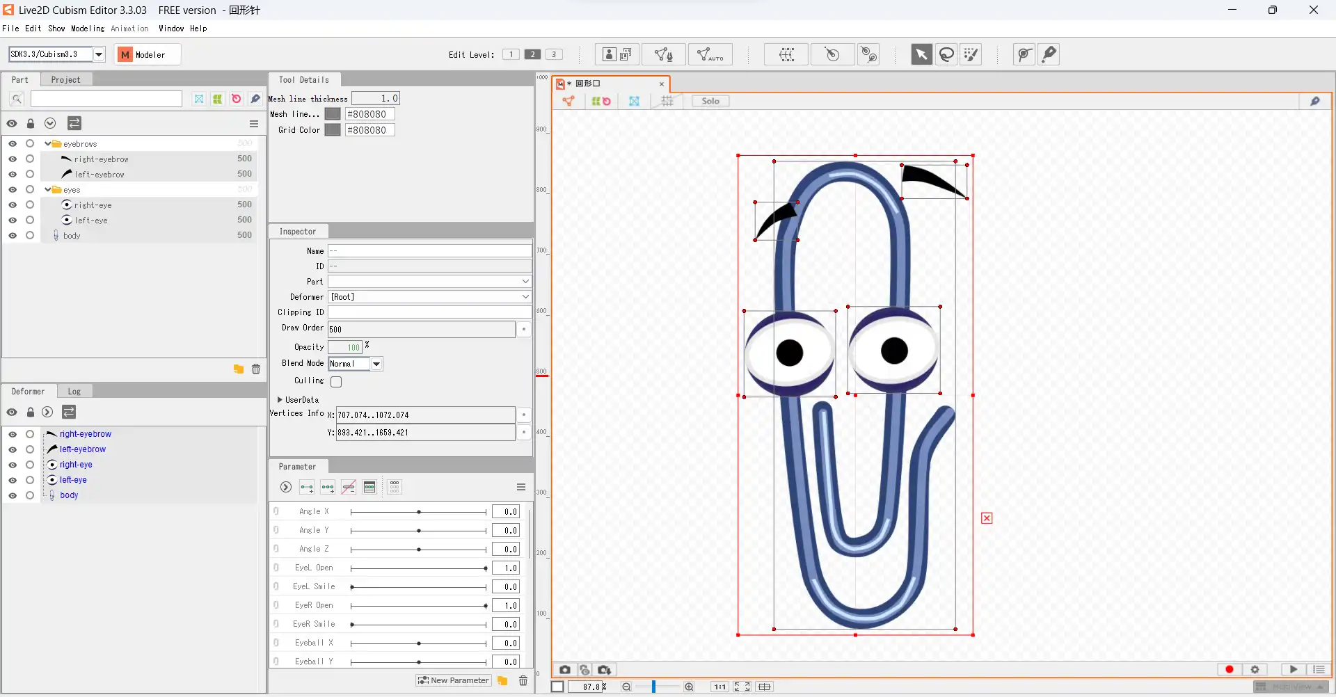Click the New Parameter button
The width and height of the screenshot is (1336, 697).
[454, 680]
